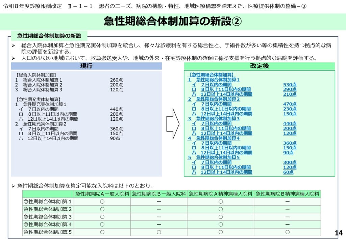Click the circle for 加算5 under 急性期病院B一般入院料

[x=159, y=232]
